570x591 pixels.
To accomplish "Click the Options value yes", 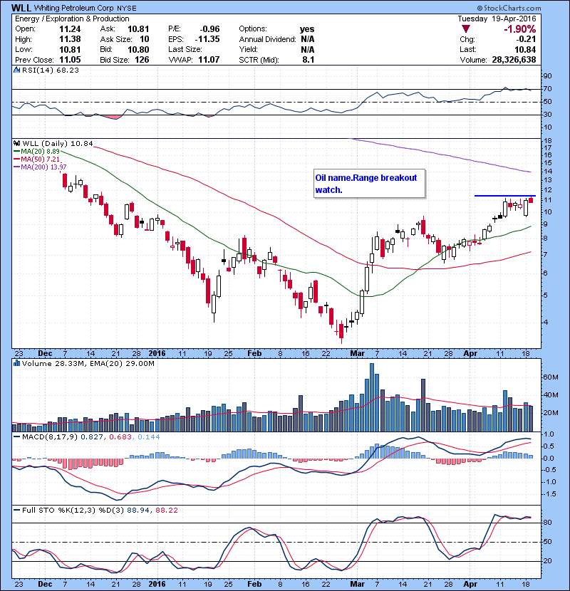I will (307, 29).
